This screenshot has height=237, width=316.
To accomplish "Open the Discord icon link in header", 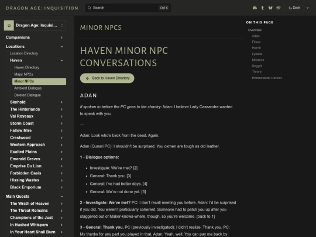I will [255, 8].
